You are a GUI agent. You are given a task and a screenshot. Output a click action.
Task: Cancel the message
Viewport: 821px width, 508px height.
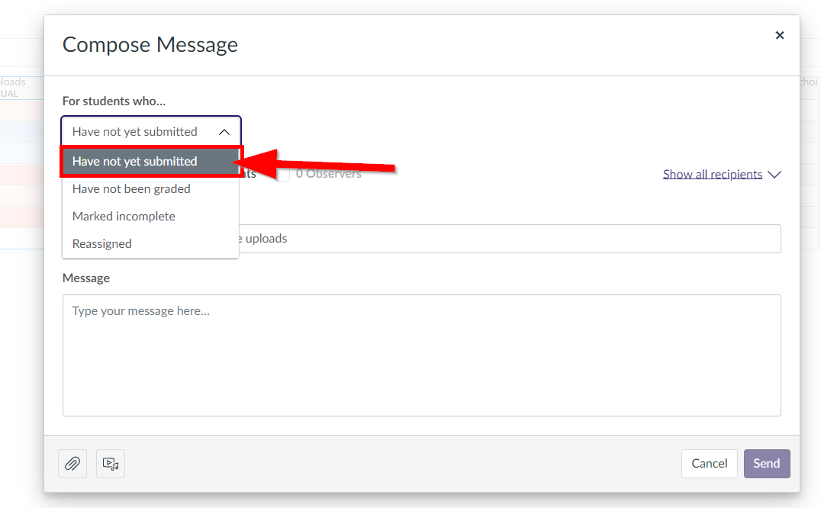coord(709,464)
